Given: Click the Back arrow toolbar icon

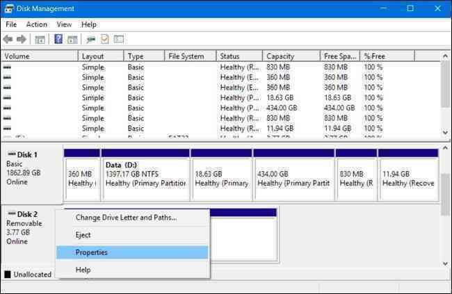Looking at the screenshot, I should (x=8, y=39).
